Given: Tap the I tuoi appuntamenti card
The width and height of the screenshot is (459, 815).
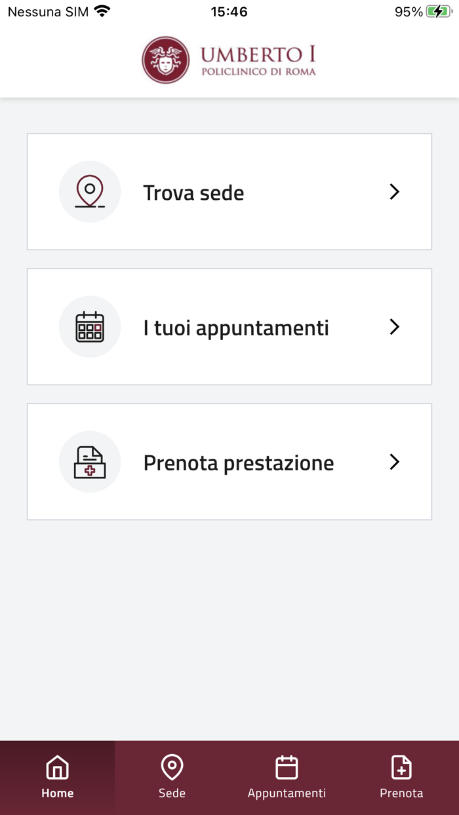Looking at the screenshot, I should (229, 326).
